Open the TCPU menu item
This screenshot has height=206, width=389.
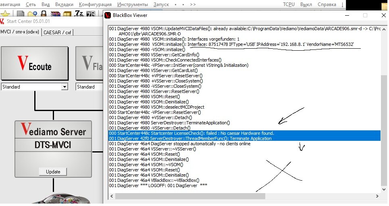[x=289, y=4]
